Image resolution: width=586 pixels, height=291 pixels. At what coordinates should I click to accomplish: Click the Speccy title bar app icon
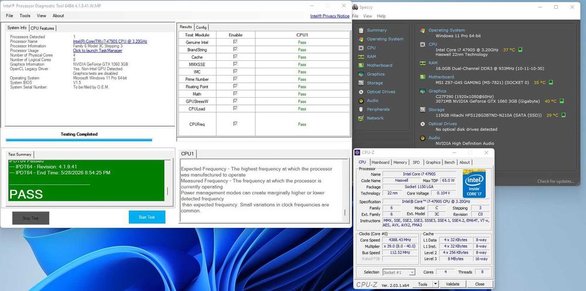point(355,7)
